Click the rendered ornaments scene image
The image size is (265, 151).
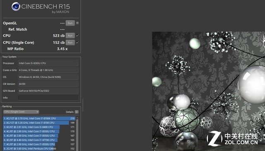pos(209,91)
